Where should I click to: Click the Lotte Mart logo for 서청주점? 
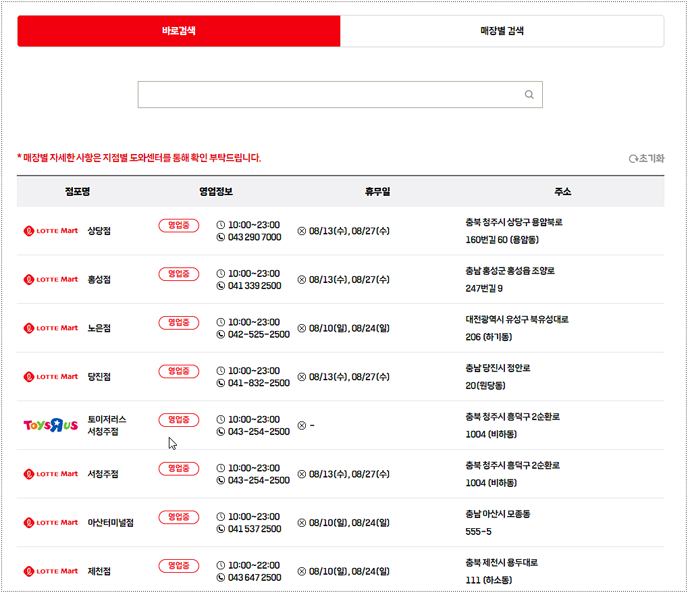51,474
